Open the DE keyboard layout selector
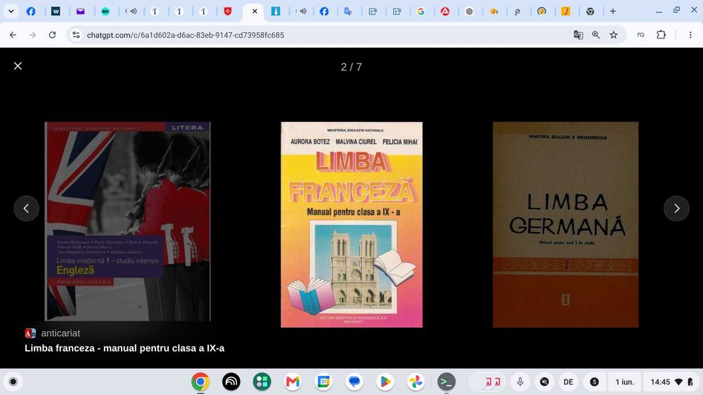 (x=569, y=382)
